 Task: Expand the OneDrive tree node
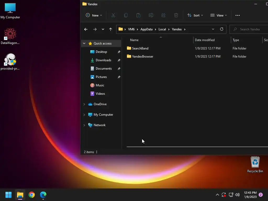pos(84,104)
